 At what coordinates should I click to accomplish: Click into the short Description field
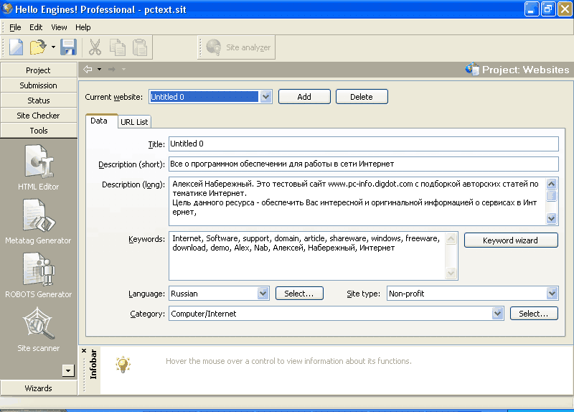pos(364,164)
